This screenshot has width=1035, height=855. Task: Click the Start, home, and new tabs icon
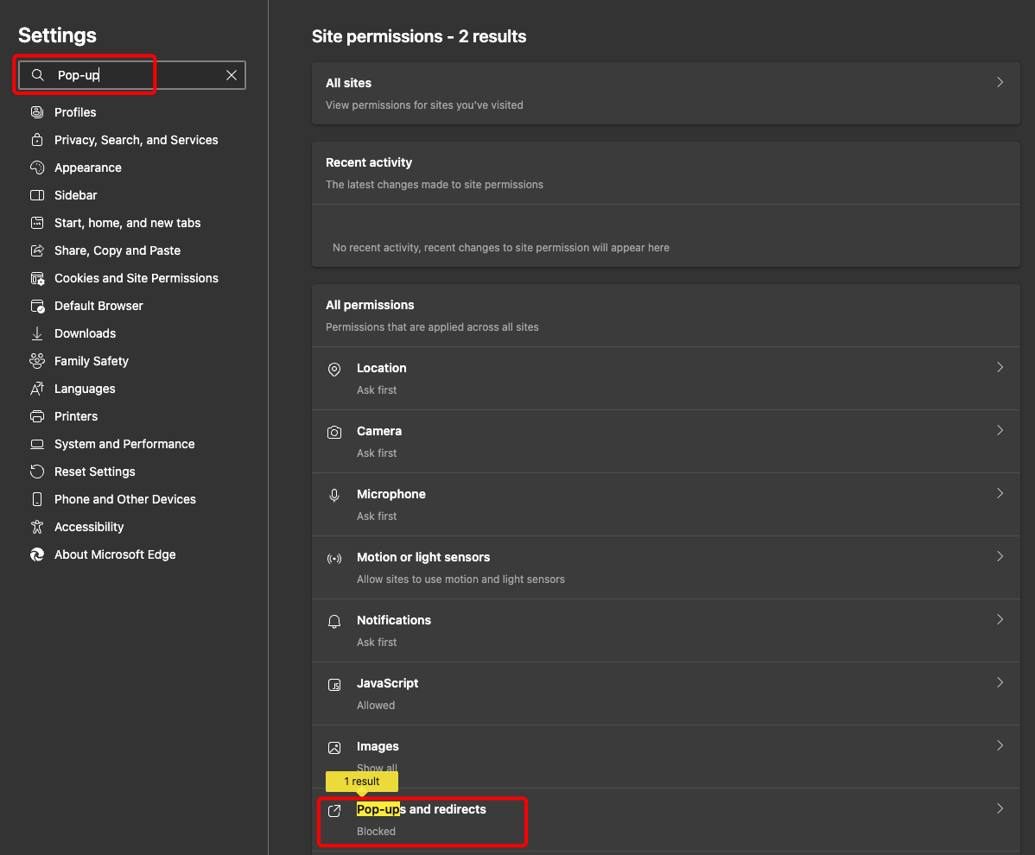(38, 223)
